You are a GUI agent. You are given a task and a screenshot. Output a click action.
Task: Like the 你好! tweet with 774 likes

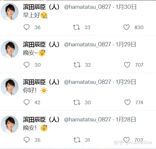(x=127, y=102)
